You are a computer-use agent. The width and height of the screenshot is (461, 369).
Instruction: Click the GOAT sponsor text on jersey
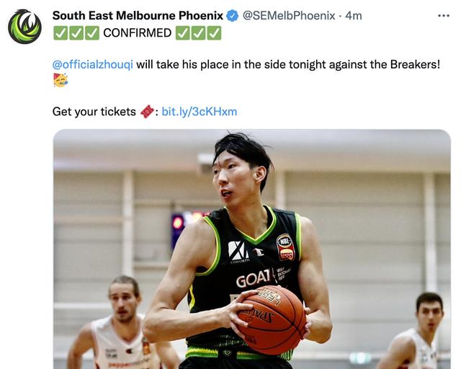(x=254, y=278)
